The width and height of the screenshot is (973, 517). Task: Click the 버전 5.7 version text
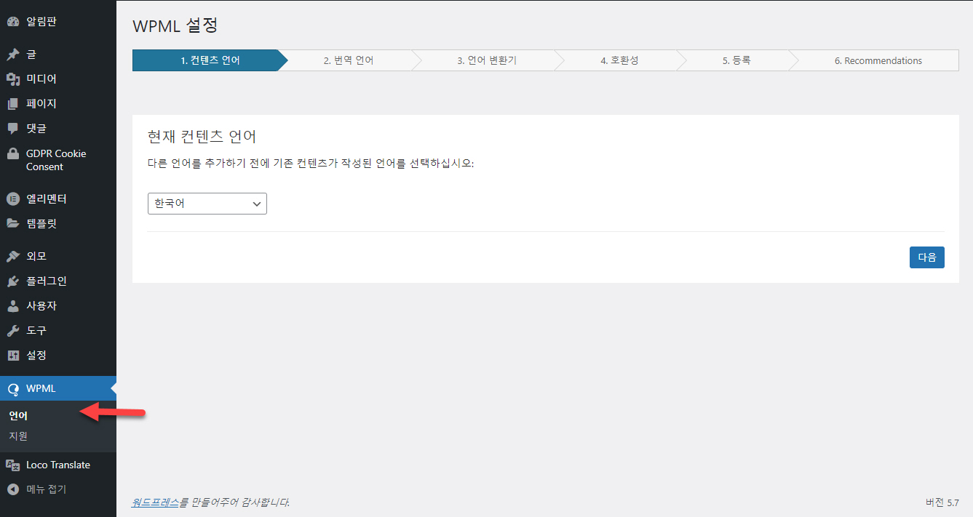[942, 502]
